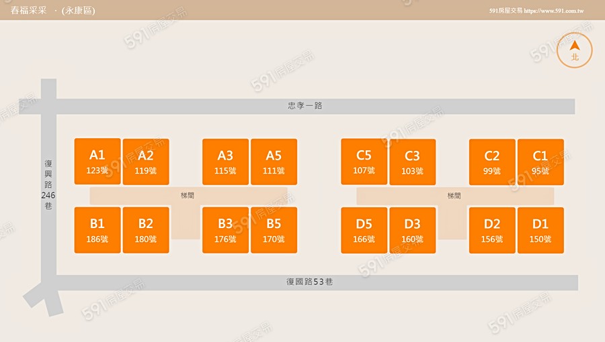Choose unit D5 at number 166
The height and width of the screenshot is (342, 605).
coord(364,230)
